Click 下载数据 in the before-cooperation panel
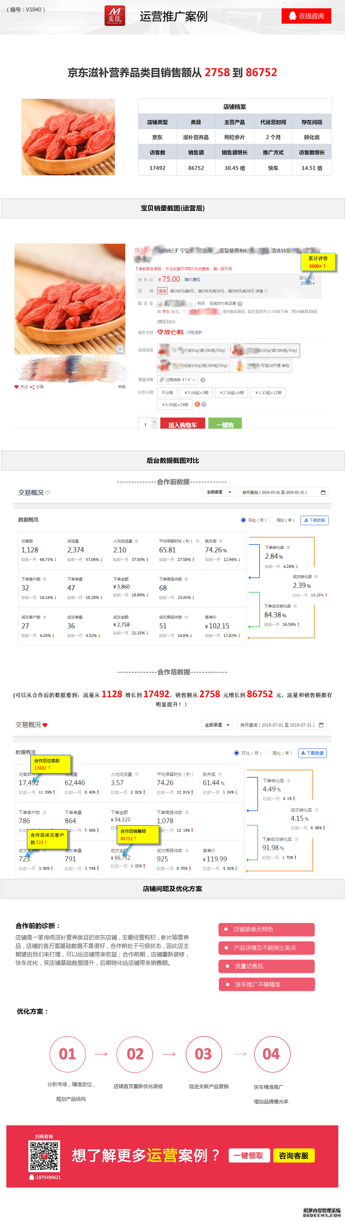This screenshot has width=345, height=1221. pos(314,520)
